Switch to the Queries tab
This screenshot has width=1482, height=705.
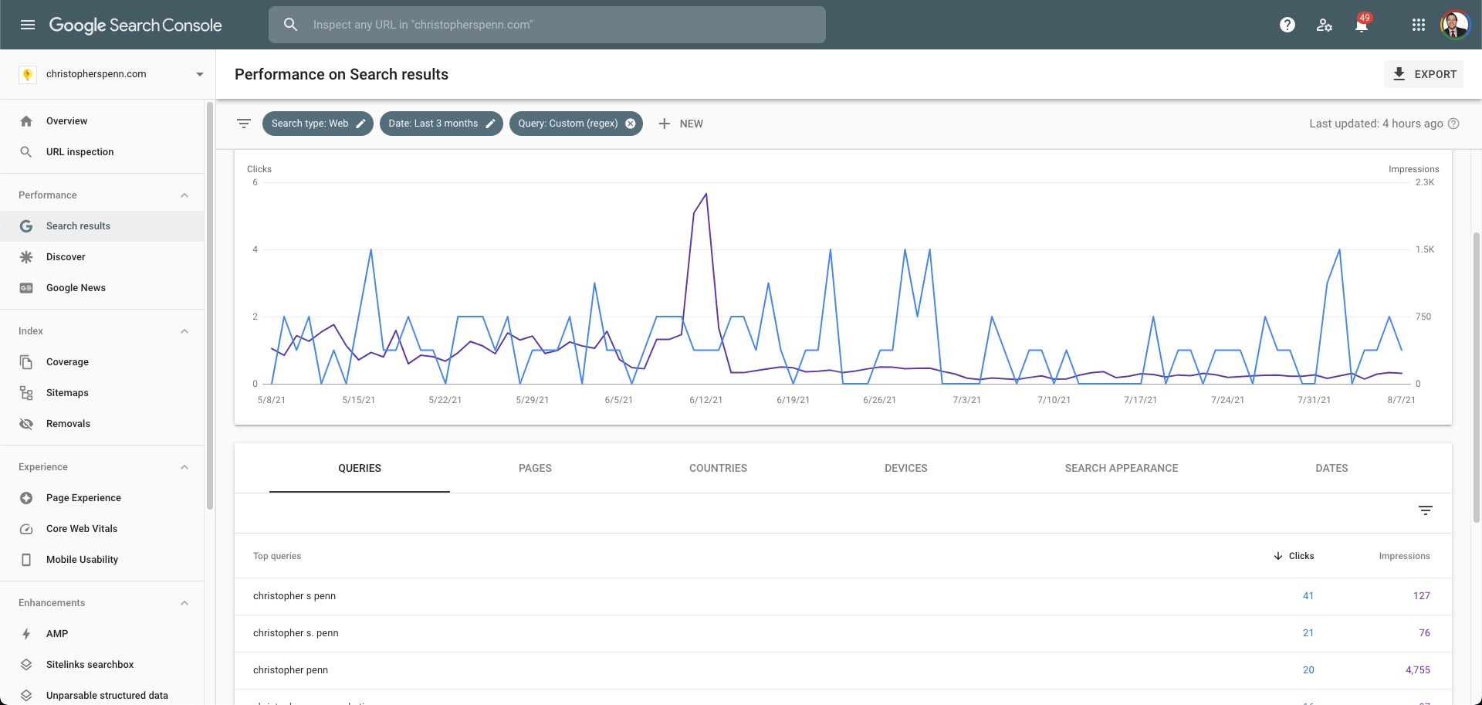(x=360, y=468)
